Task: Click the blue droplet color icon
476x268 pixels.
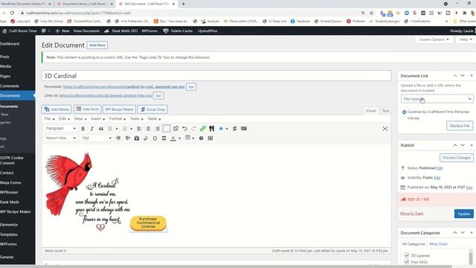Action: click(x=221, y=129)
